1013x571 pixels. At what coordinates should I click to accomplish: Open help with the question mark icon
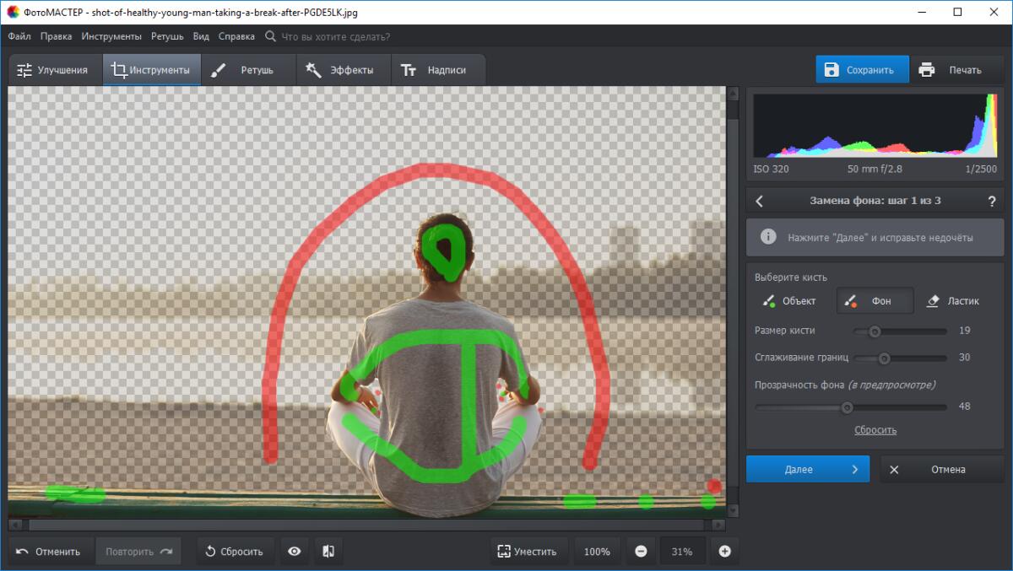[x=991, y=201]
